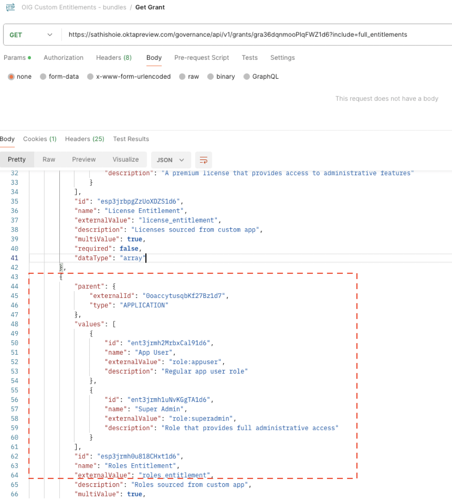This screenshot has height=501, width=452.
Task: Click the "array" dataType value
Action: (133, 258)
